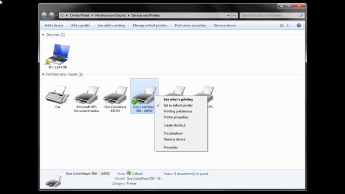Select Microsoft XPS Document Writer printer

(x=86, y=99)
